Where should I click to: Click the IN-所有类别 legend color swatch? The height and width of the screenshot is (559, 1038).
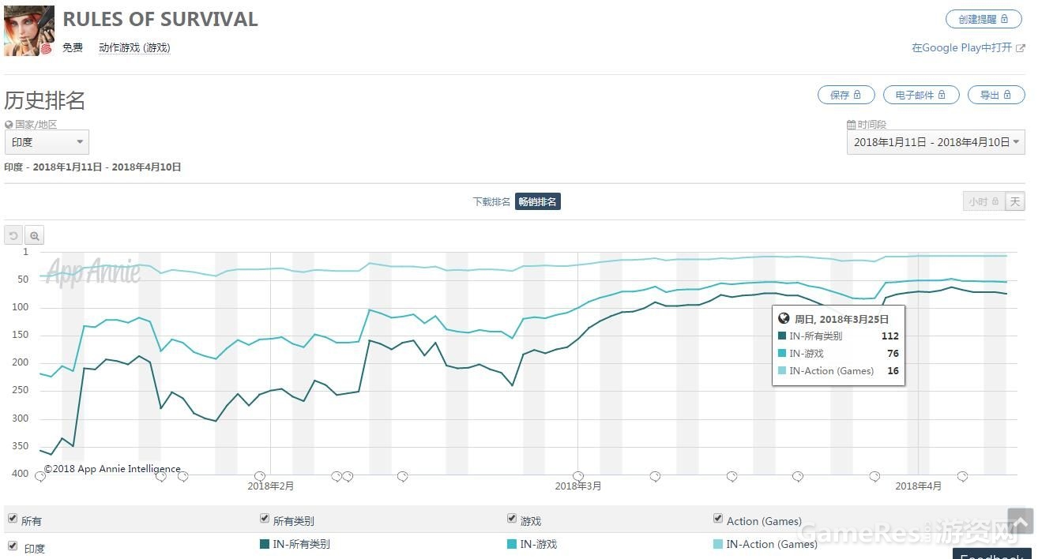(x=265, y=543)
